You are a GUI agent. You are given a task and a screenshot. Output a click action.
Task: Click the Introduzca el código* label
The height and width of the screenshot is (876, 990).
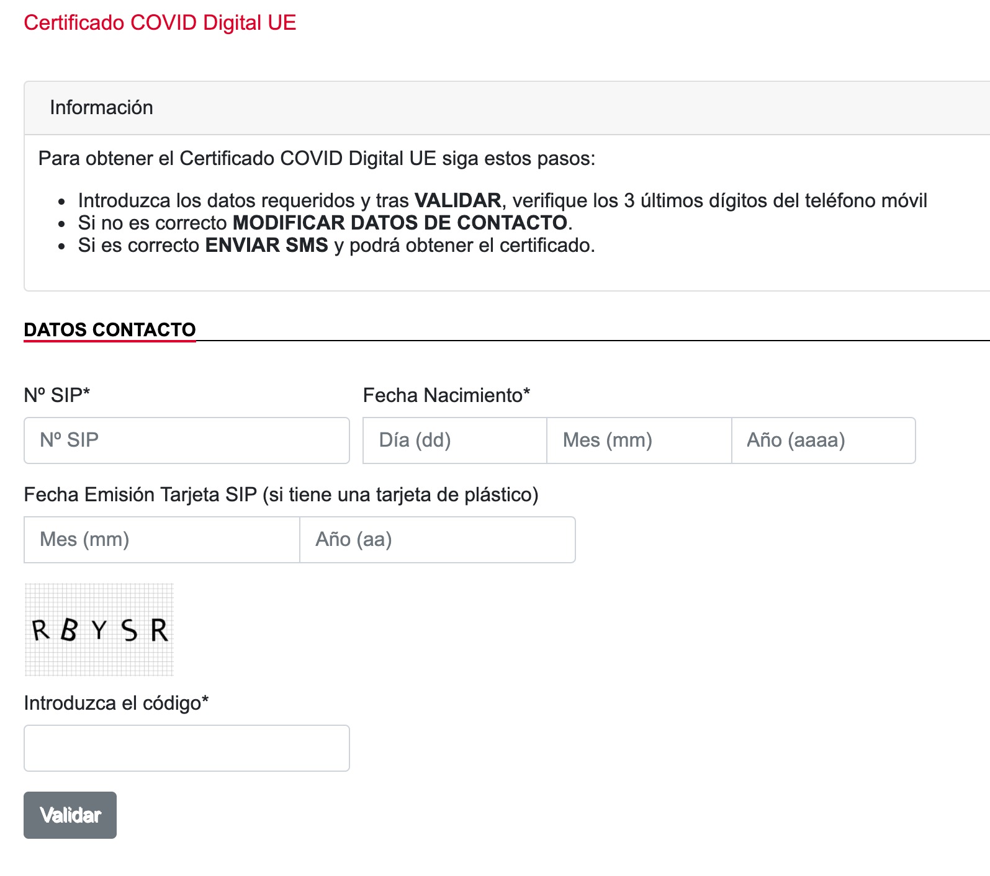click(x=116, y=703)
